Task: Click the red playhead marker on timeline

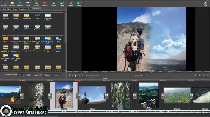Action: (x=77, y=81)
